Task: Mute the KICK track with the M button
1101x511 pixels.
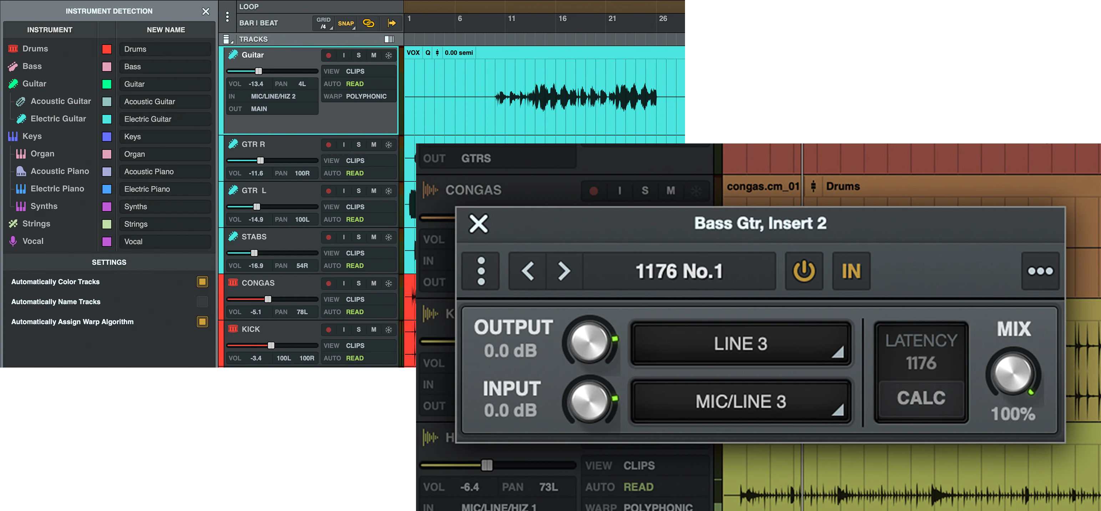Action: coord(373,330)
